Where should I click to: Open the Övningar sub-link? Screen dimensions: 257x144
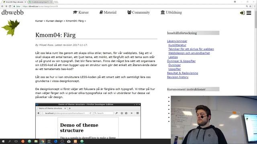click(174, 65)
